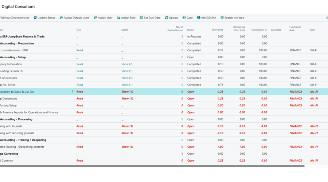
Task: Show (1) assets for recurring journals
Action: pos(127,133)
